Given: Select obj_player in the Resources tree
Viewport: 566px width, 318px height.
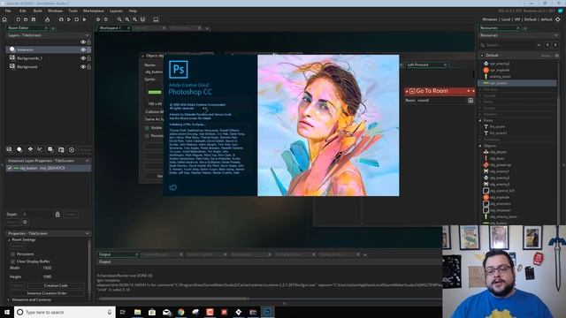Looking at the screenshot, I should tap(498, 152).
